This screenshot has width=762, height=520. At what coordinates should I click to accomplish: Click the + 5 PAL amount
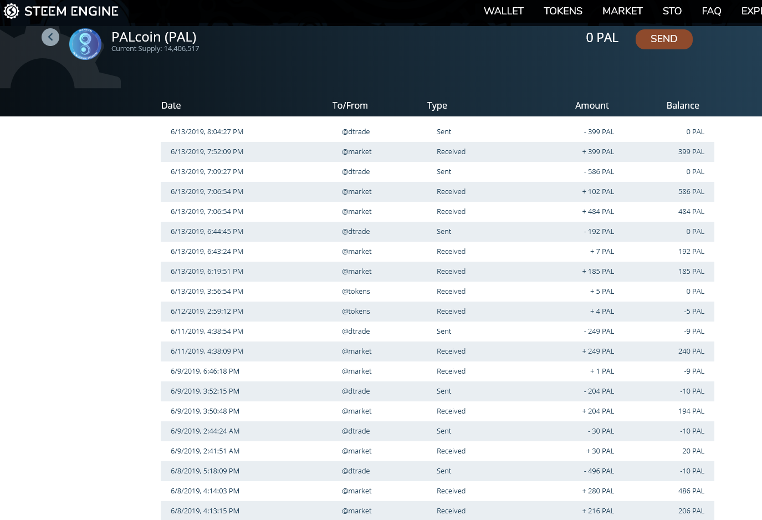coord(602,292)
